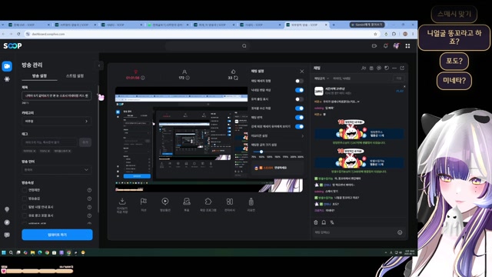The height and width of the screenshot is (277, 492).
Task: Click the notification bell in the header
Action: 385,46
